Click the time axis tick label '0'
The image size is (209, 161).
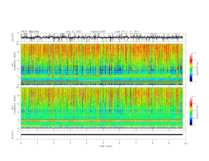(x=21, y=143)
